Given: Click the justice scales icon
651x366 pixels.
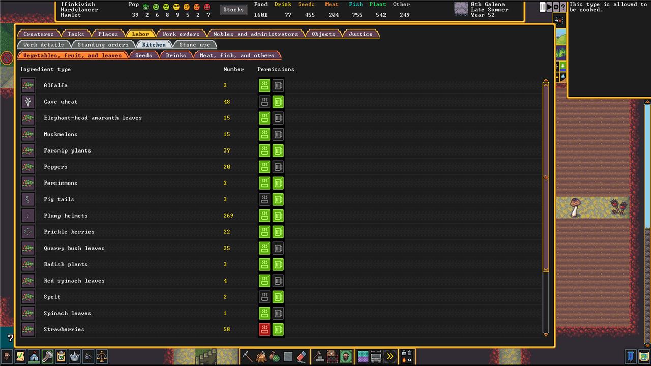Looking at the screenshot, I should tap(102, 356).
